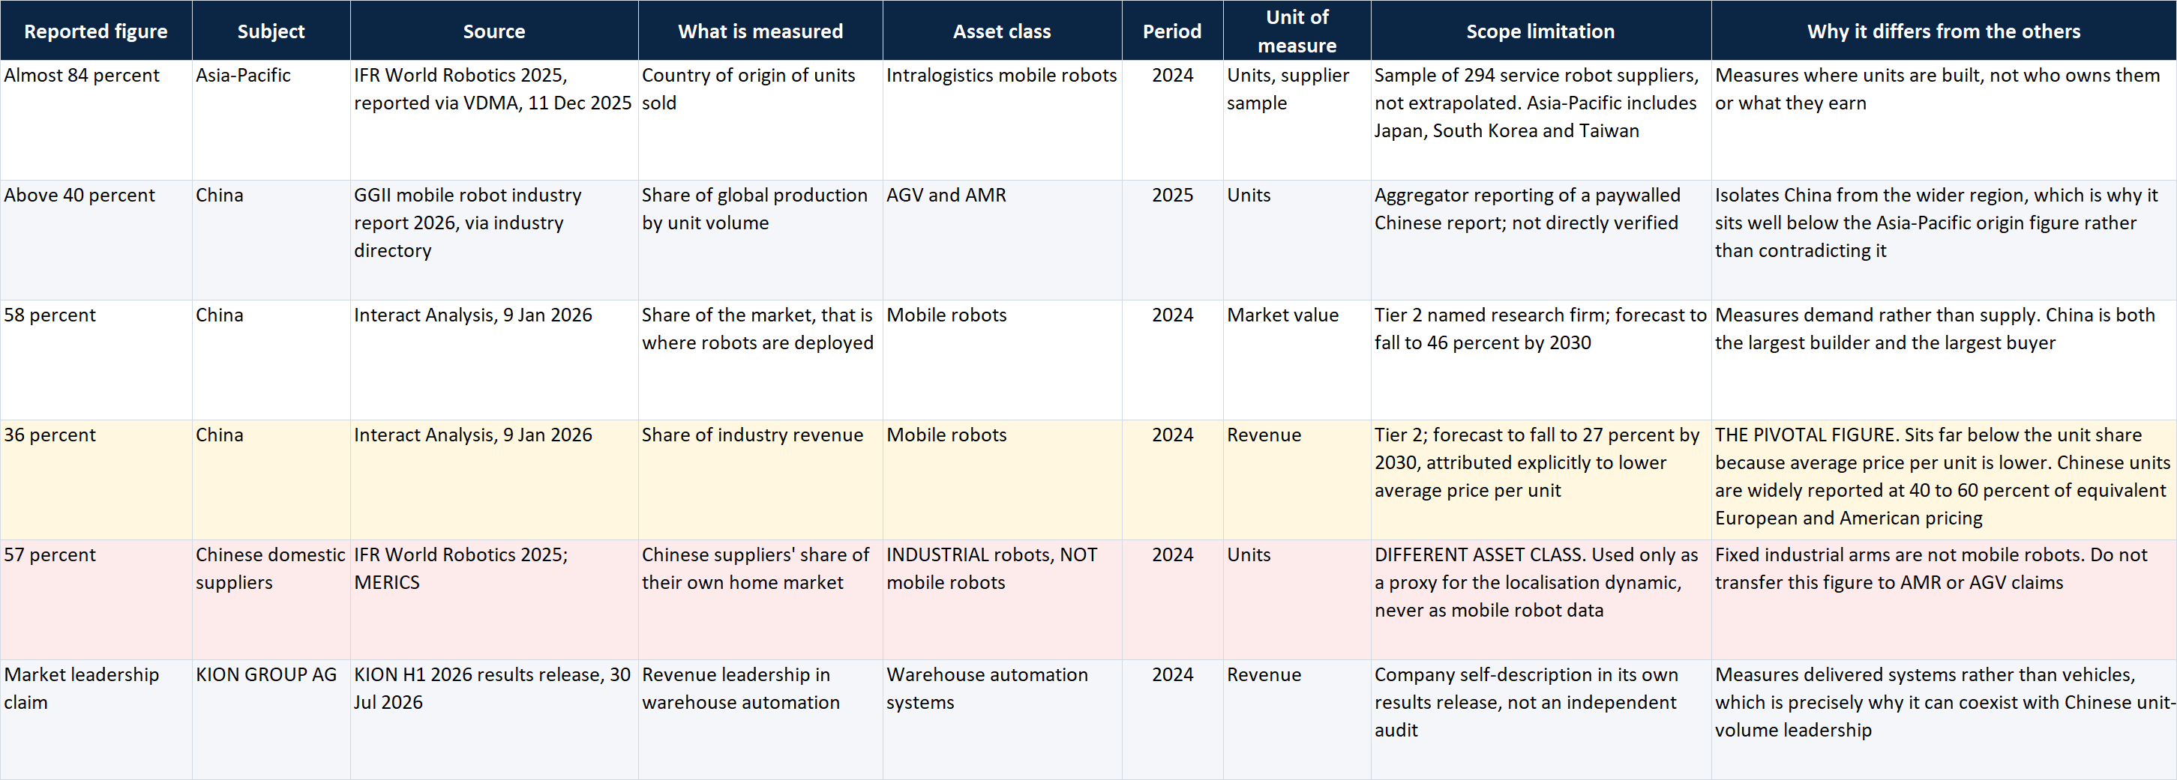2177x780 pixels.
Task: Select the 'forecast to fall to 27 percent' cell
Action: click(x=1540, y=480)
